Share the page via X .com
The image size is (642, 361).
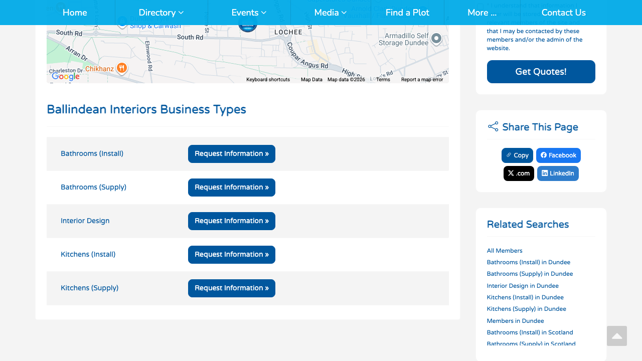point(519,173)
